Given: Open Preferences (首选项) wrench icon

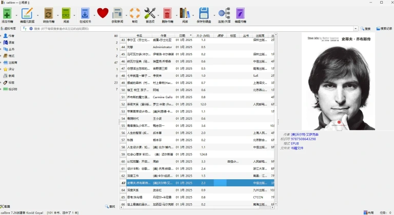Looking at the screenshot, I should [150, 13].
